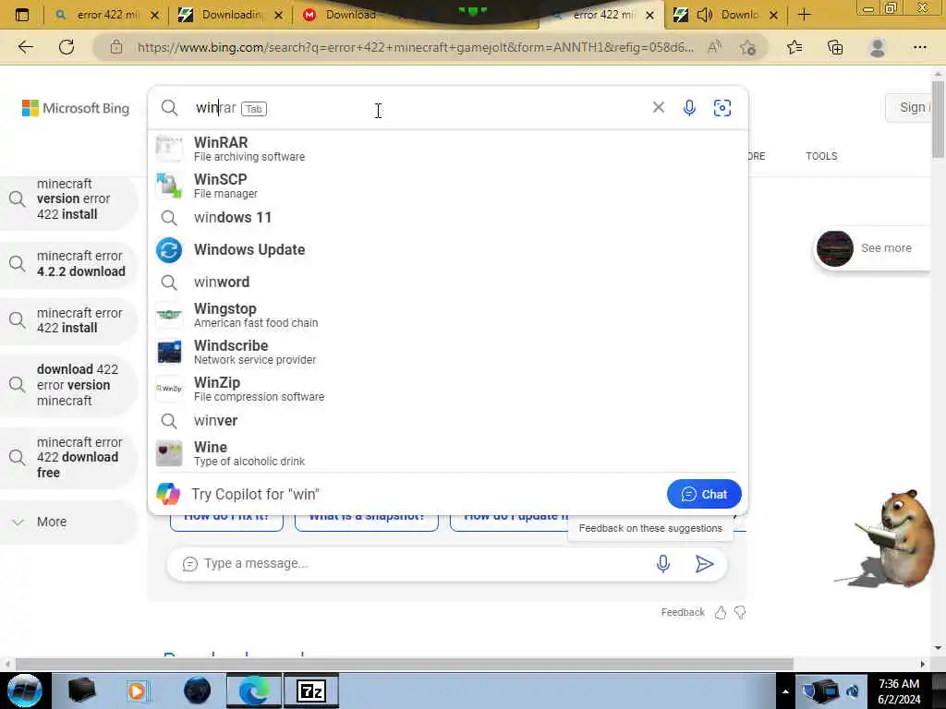Viewport: 946px width, 709px height.
Task: Open the TOOLS search tab
Action: point(821,156)
